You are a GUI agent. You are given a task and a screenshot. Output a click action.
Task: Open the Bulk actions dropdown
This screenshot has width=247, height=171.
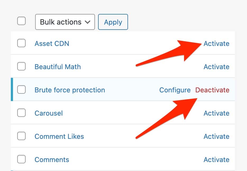[65, 22]
